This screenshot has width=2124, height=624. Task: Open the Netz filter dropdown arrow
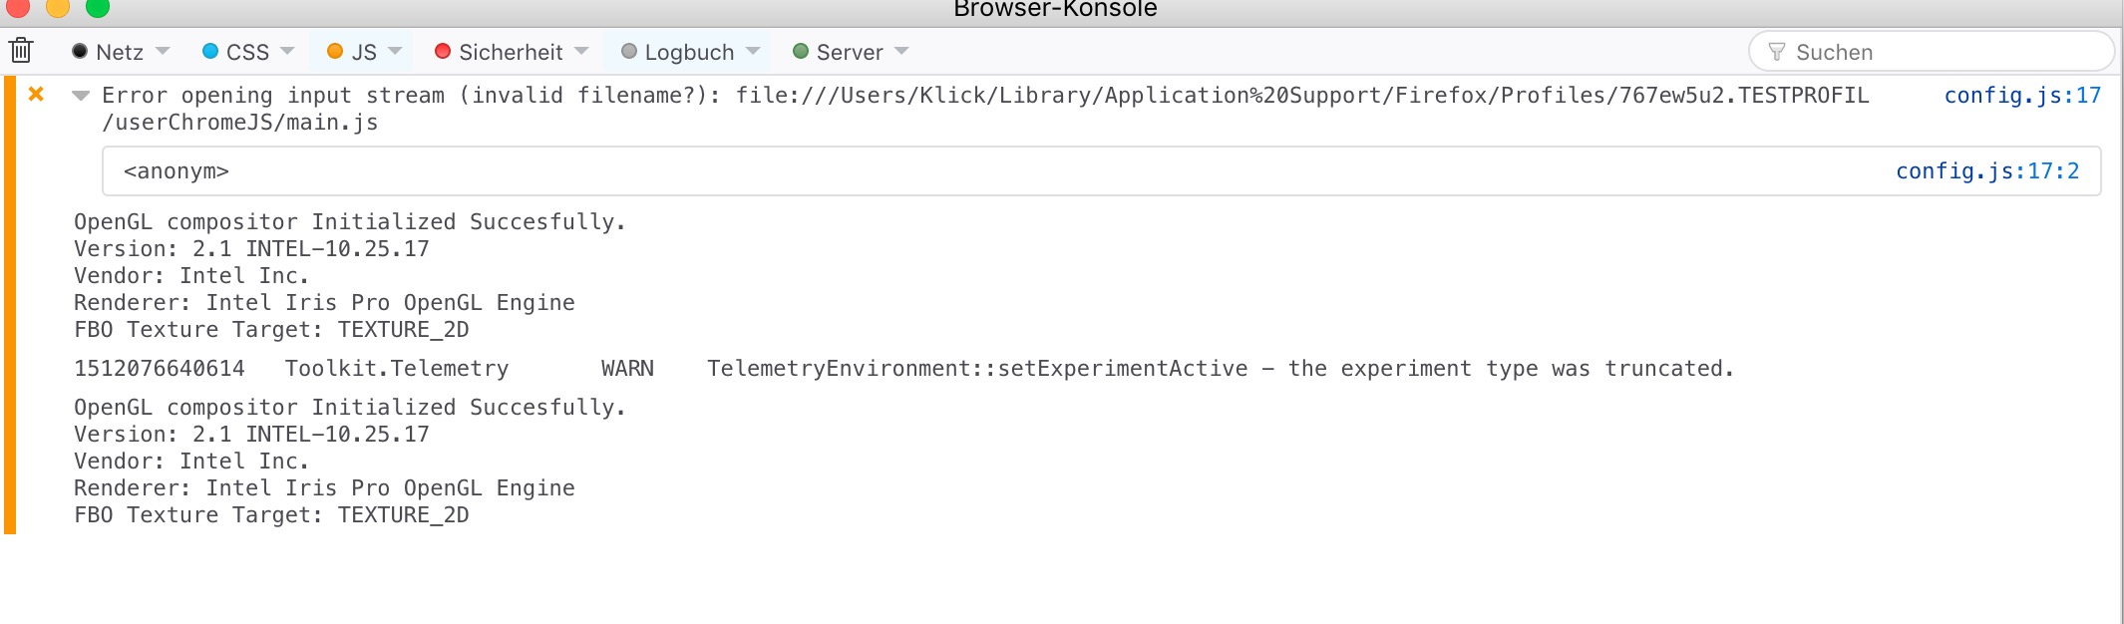tap(163, 51)
